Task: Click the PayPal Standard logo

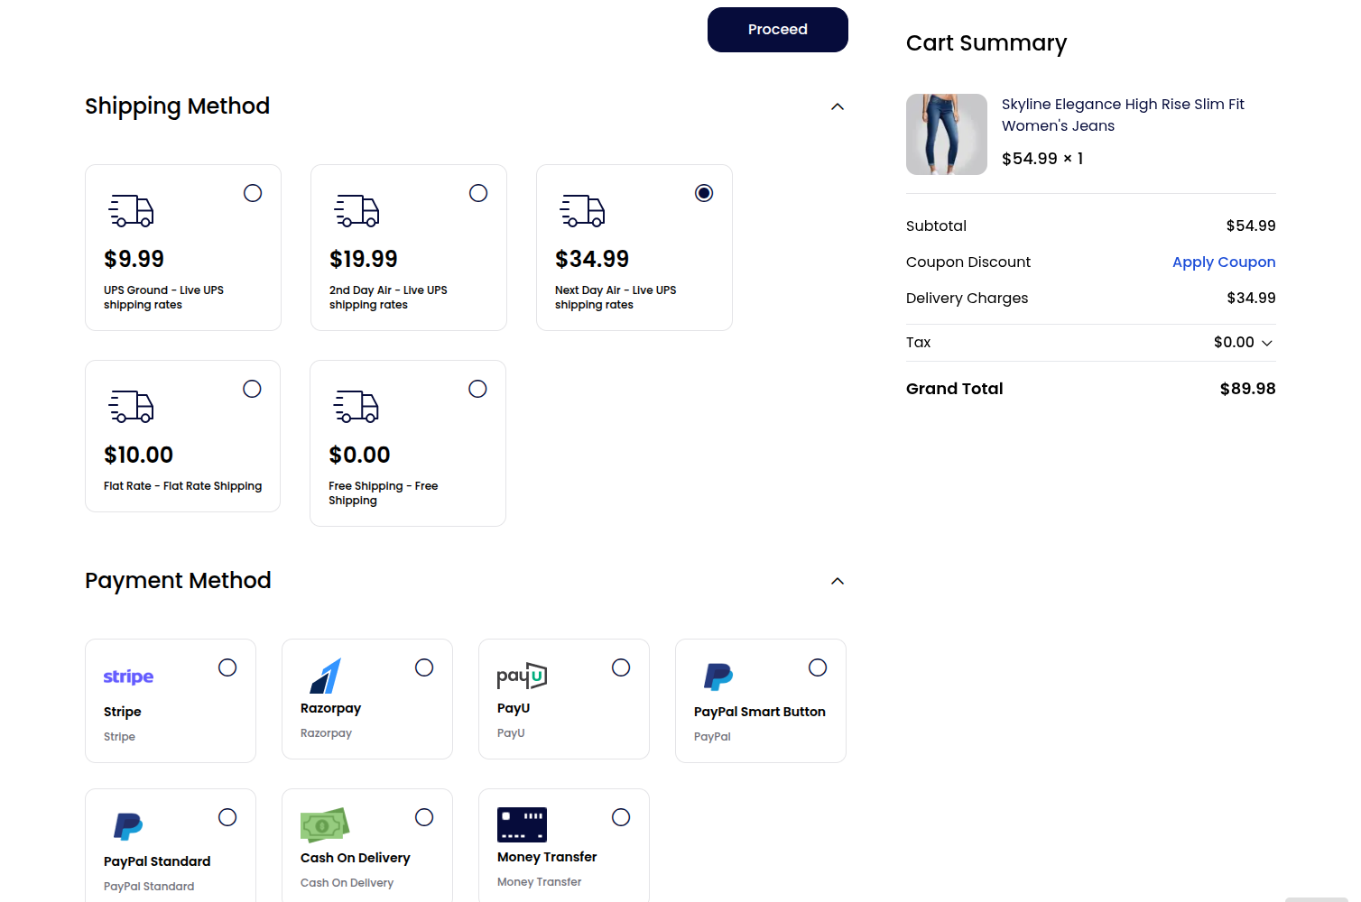Action: 127,826
